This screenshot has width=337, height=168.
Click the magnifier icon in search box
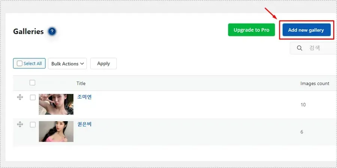point(300,48)
